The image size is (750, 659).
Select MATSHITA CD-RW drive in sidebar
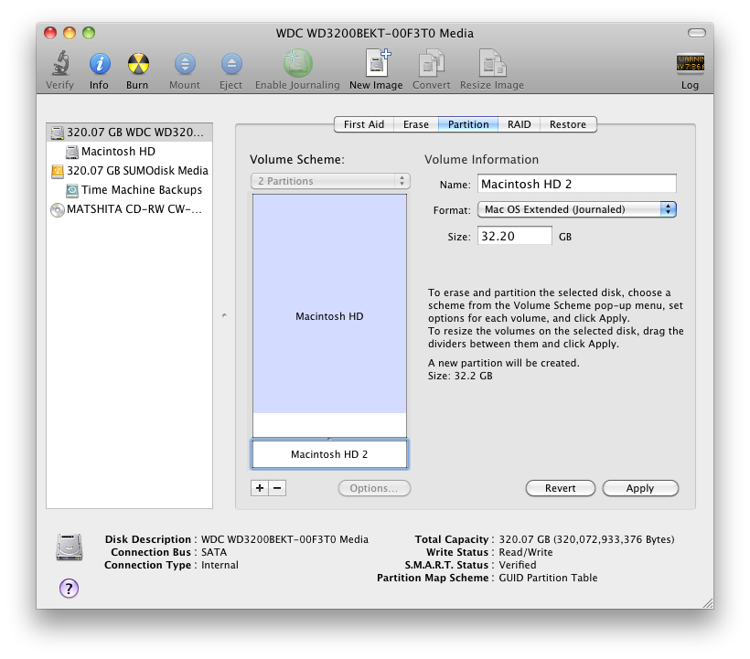pos(129,209)
